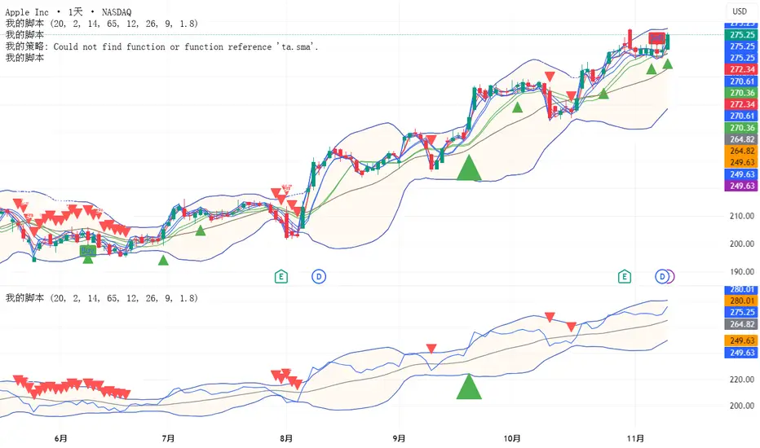
Task: Click the dividend D icon near August
Action: pyautogui.click(x=319, y=277)
